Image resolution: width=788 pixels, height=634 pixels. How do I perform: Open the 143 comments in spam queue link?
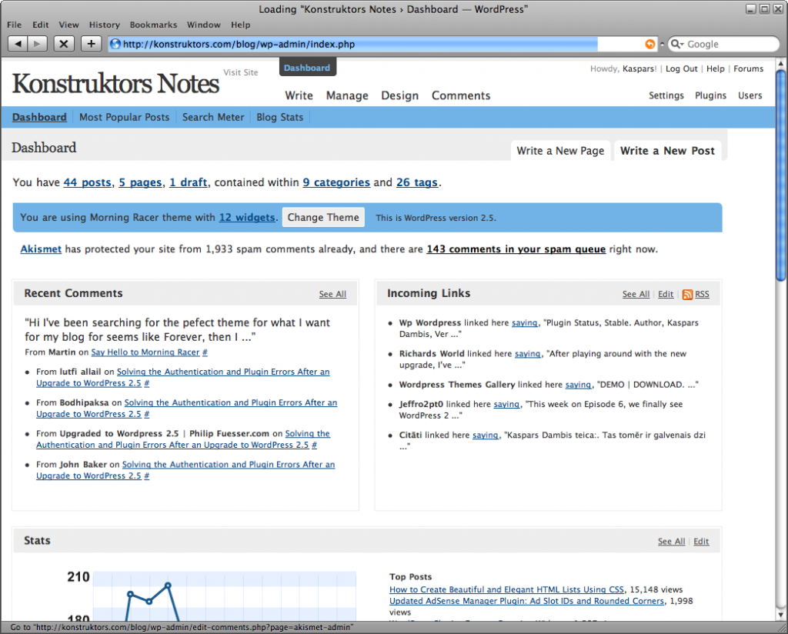pyautogui.click(x=516, y=249)
